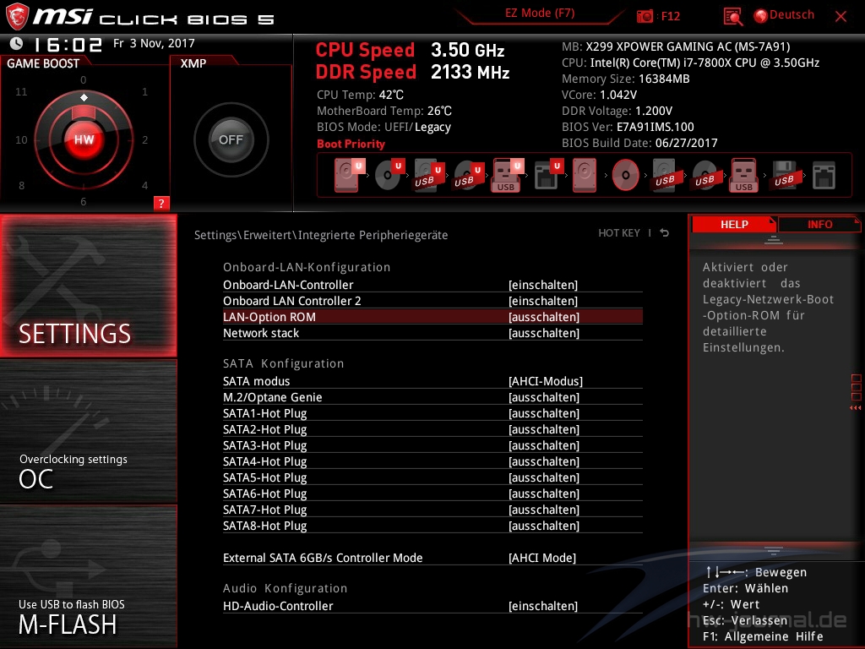Click the Boot Priority label

(351, 144)
